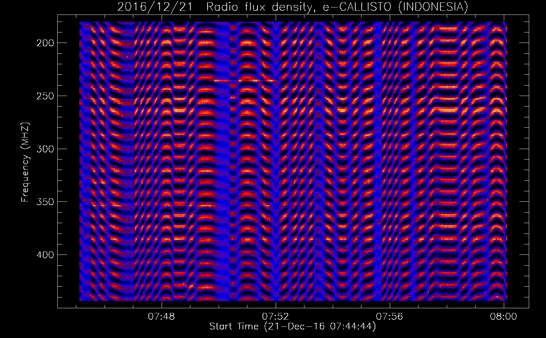The height and width of the screenshot is (338, 546).
Task: Click the 08:00 time axis label
Action: [x=504, y=316]
